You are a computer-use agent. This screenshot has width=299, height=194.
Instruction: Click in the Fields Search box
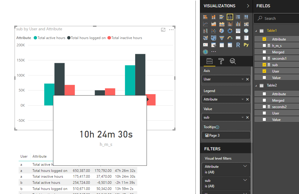click(277, 18)
